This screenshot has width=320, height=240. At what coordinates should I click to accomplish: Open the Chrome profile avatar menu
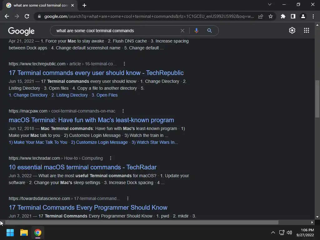coord(303,16)
